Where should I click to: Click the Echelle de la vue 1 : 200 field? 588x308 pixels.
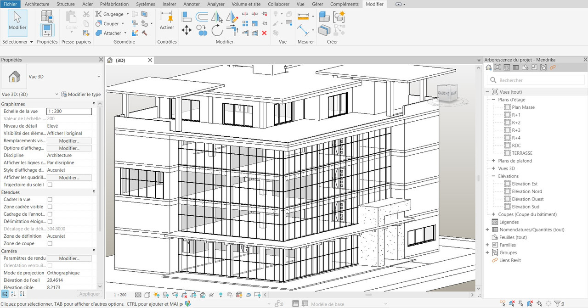coord(69,112)
